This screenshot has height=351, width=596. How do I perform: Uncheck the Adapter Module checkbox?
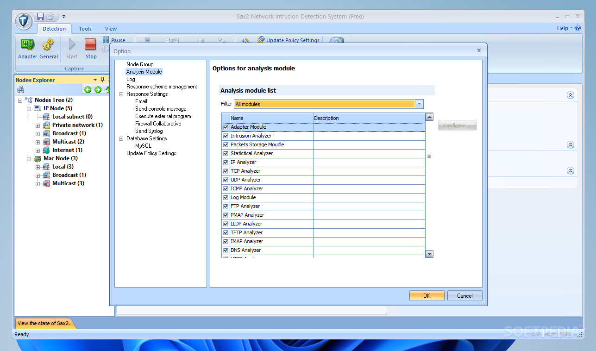click(226, 127)
